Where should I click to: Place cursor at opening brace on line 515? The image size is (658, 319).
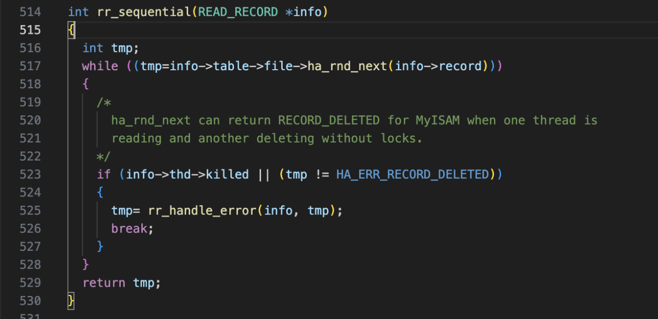tap(71, 30)
